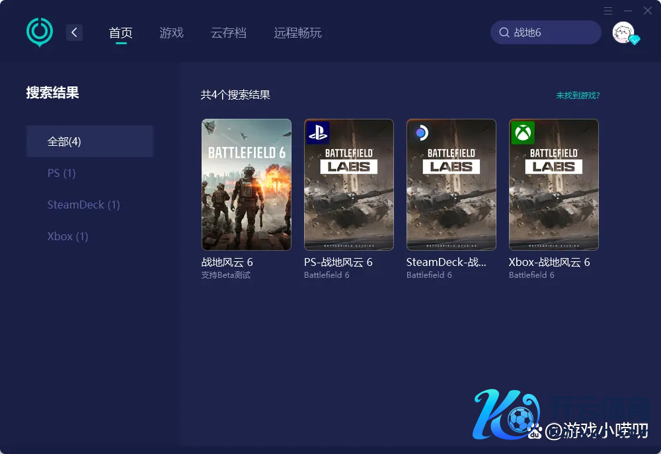Click the SteamDeck badge on the game cover
The image size is (661, 454).
point(420,133)
